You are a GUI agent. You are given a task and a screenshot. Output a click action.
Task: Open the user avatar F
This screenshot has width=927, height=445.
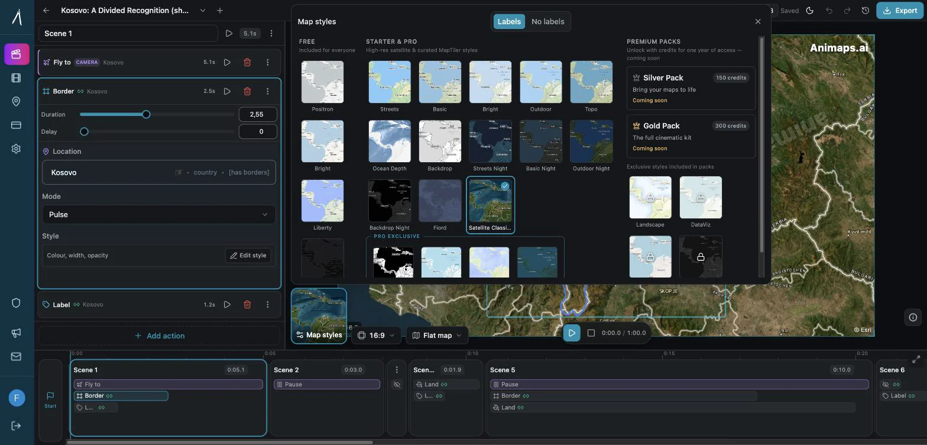[17, 398]
